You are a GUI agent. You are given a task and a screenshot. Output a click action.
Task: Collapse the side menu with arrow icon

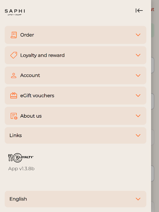click(139, 10)
